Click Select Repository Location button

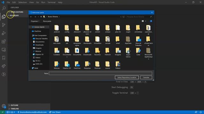pyautogui.click(x=127, y=77)
